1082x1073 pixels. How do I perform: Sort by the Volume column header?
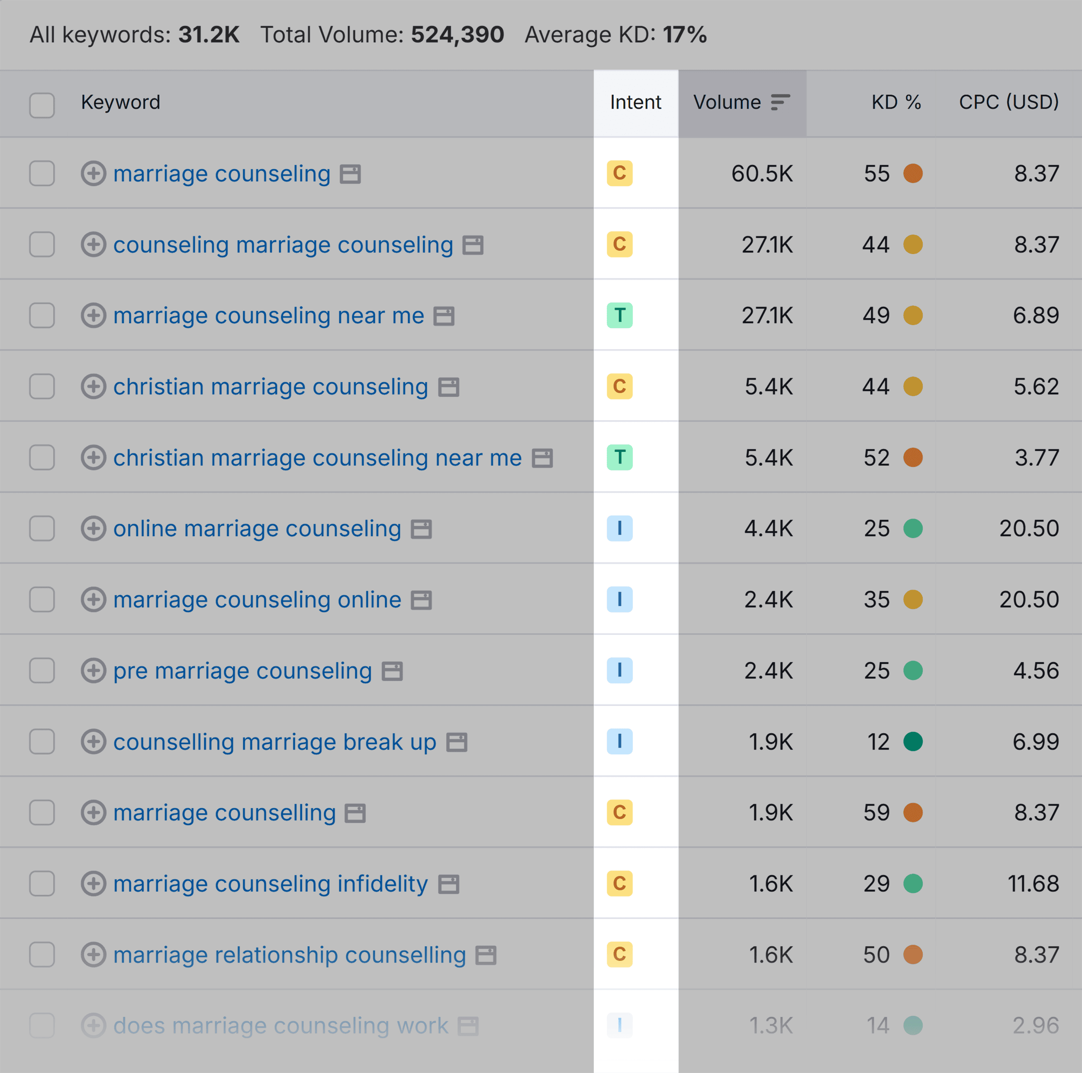tap(727, 103)
